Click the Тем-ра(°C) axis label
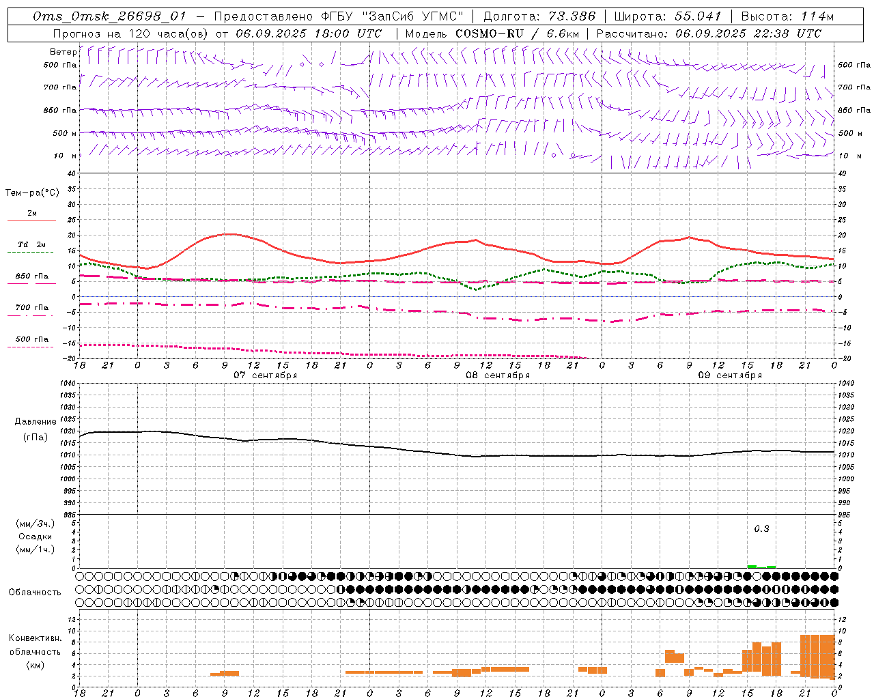 click(x=32, y=193)
